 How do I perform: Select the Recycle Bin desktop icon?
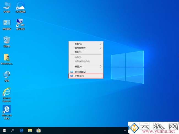[x=7, y=42]
